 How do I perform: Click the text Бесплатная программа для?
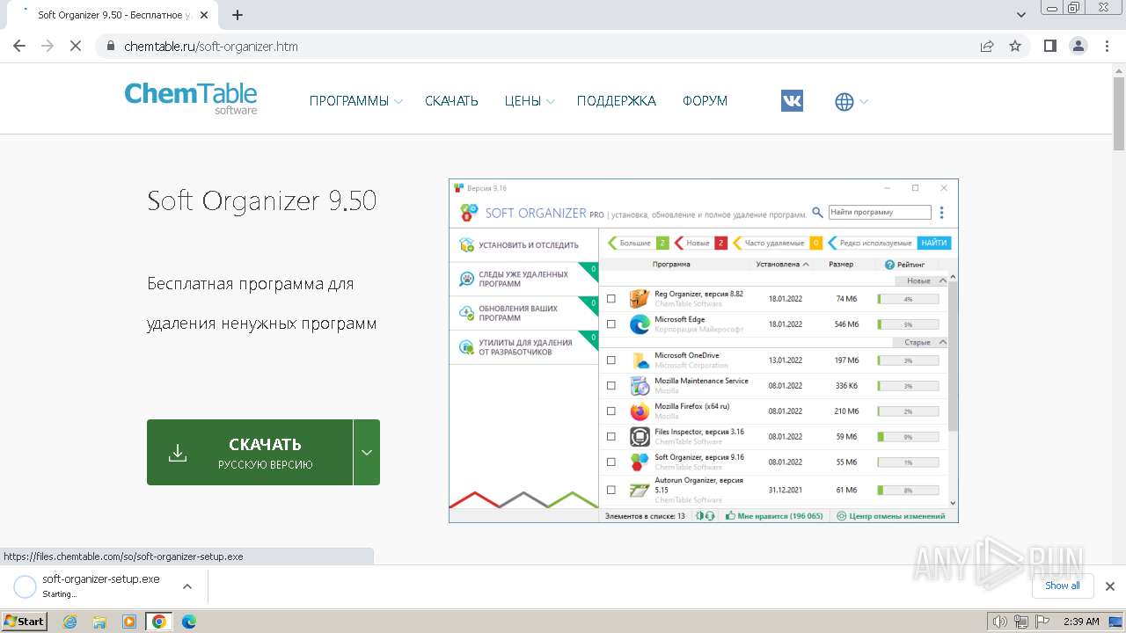point(251,284)
